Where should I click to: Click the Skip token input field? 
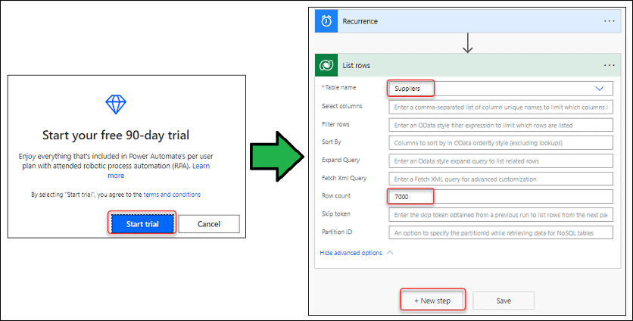point(500,215)
